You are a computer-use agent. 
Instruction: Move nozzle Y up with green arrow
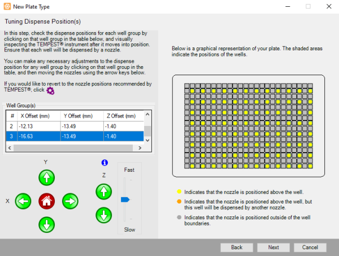coord(46,177)
